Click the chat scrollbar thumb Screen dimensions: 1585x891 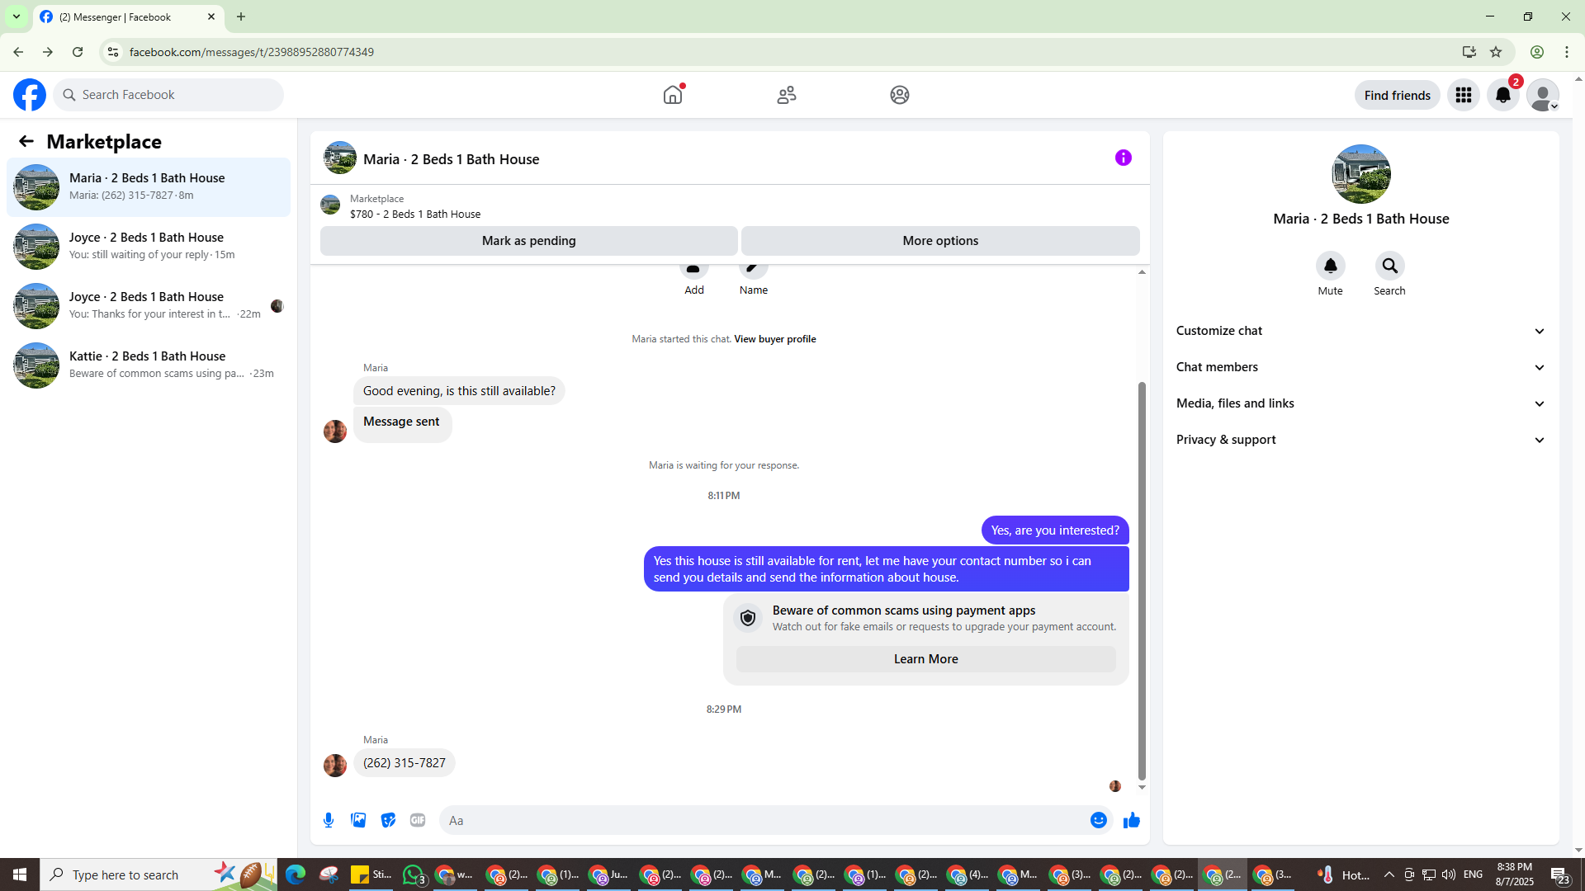coord(1142,580)
